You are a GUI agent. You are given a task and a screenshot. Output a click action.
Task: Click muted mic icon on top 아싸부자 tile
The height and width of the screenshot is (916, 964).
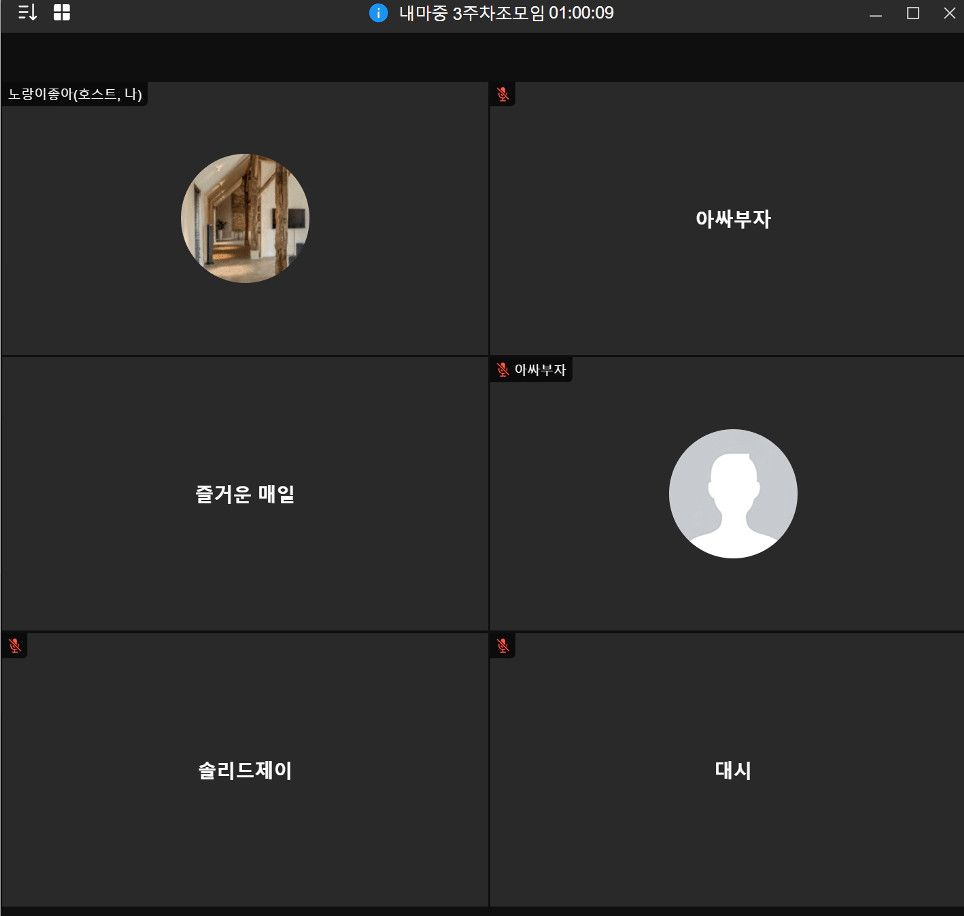click(x=502, y=94)
